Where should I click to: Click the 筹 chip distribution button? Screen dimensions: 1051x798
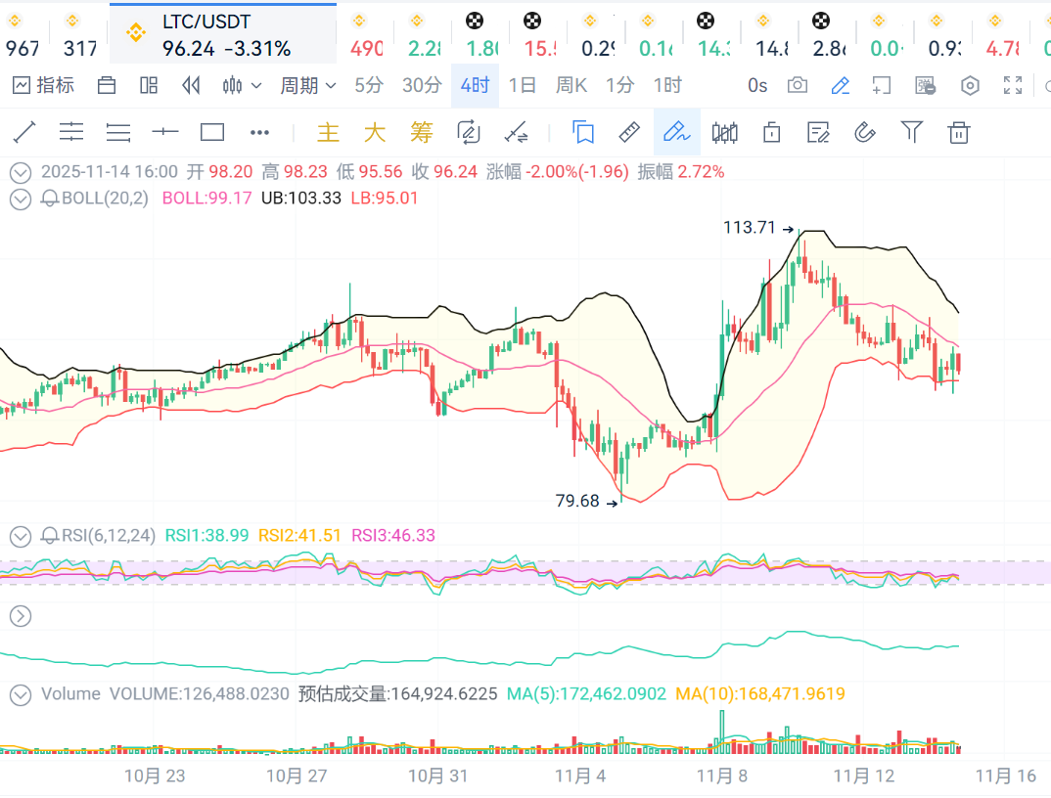(x=421, y=132)
